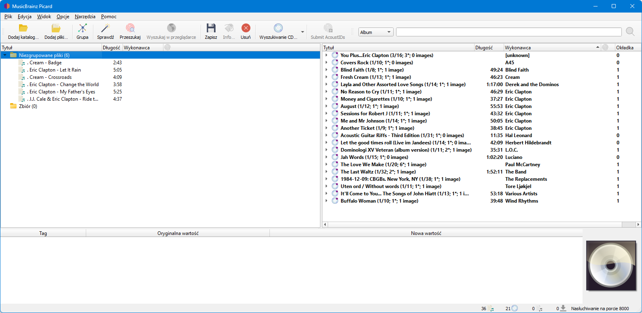Viewport: 642px width, 313px height.
Task: Sort right panel by Wykonawca column
Action: (552, 47)
